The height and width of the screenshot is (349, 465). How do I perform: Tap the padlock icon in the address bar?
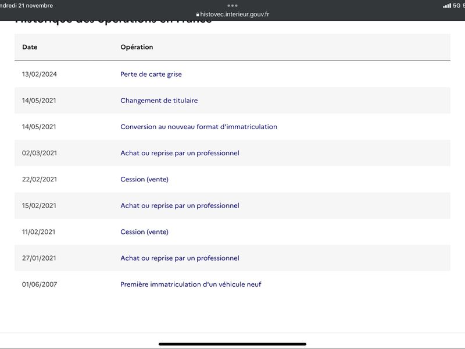198,15
